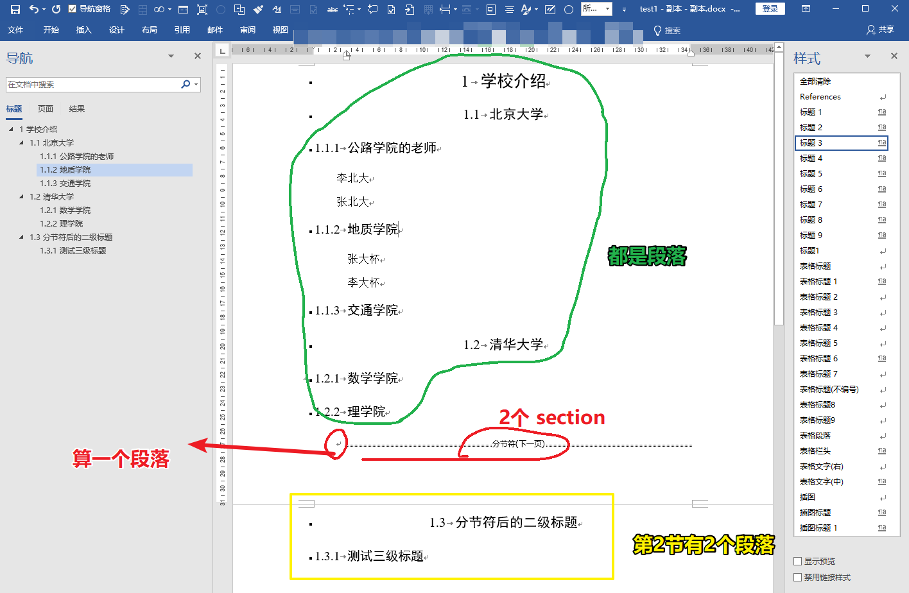Image resolution: width=909 pixels, height=593 pixels.
Task: Open the 样式 pane options arrow
Action: (x=867, y=56)
